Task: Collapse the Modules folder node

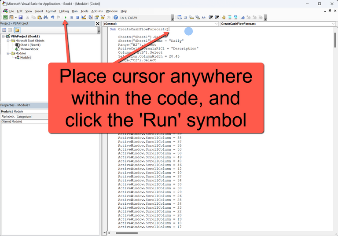Action: point(8,53)
